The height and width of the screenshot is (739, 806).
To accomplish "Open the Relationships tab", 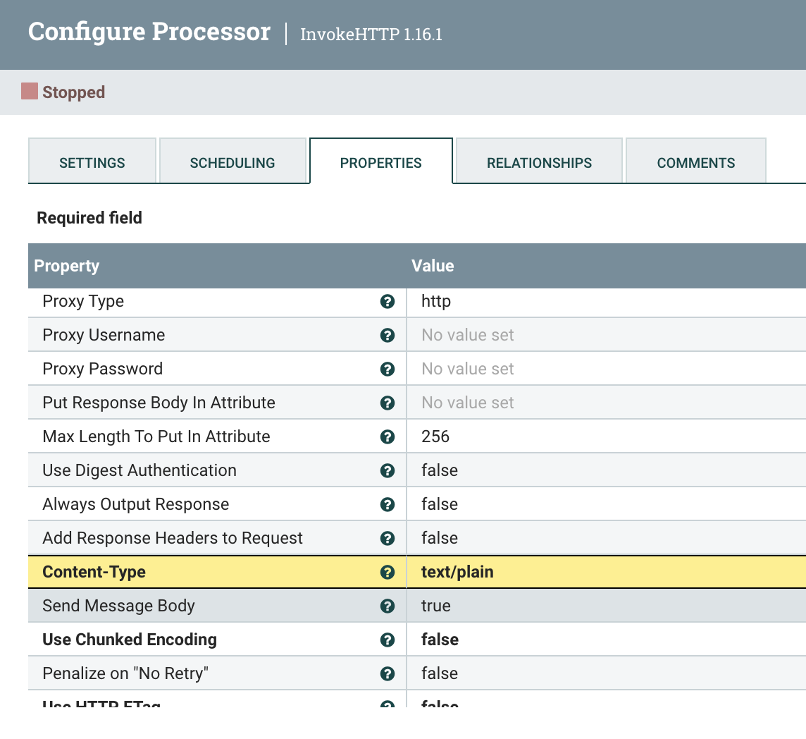I will pyautogui.click(x=539, y=162).
